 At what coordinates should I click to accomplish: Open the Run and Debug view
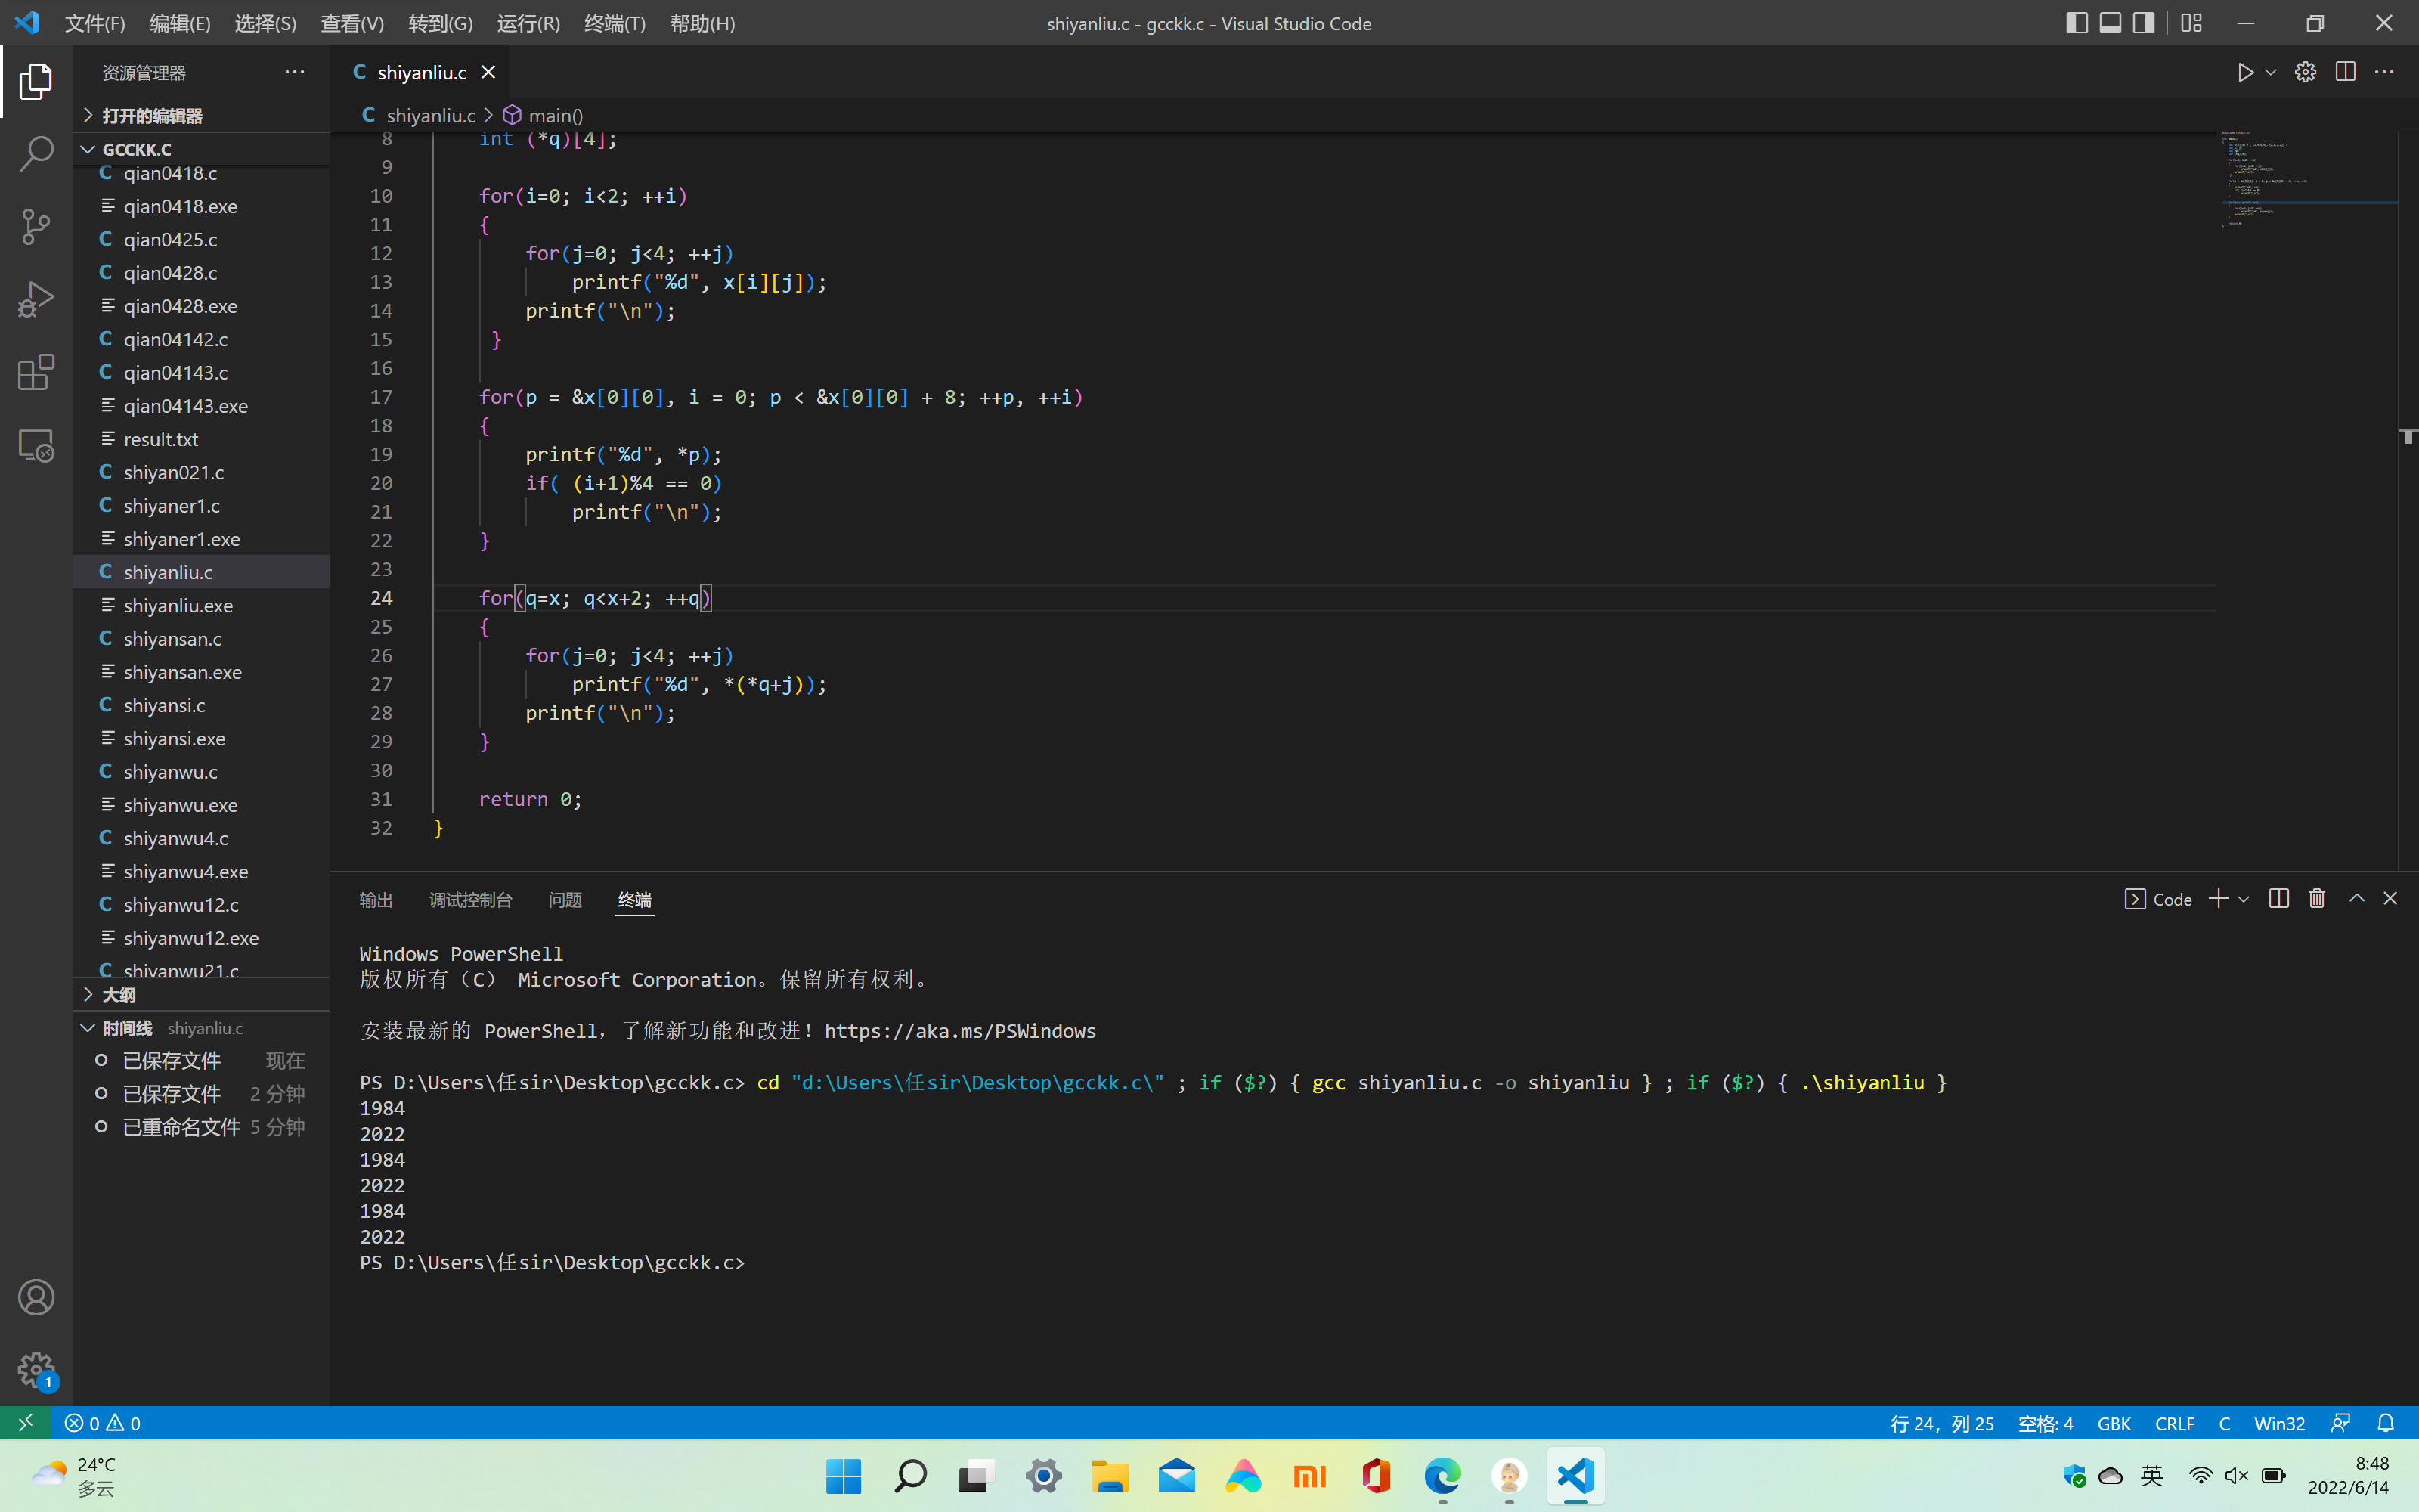tap(36, 299)
